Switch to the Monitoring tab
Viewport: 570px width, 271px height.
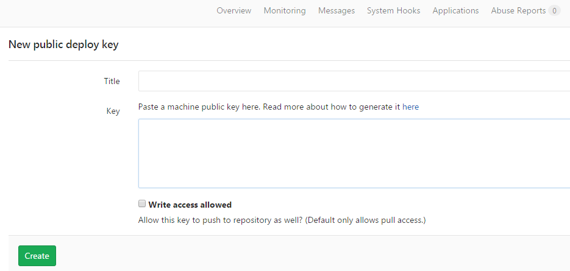coord(285,10)
